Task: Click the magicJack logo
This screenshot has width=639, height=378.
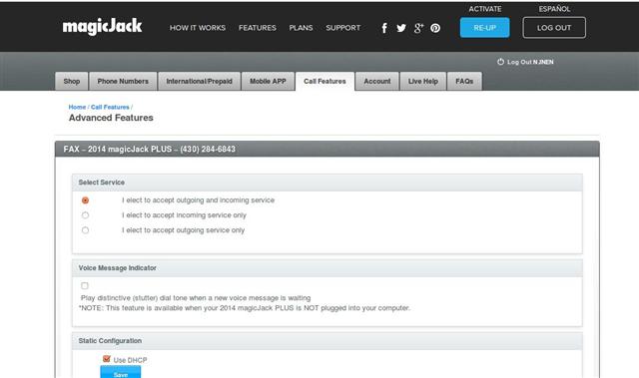Action: tap(102, 27)
